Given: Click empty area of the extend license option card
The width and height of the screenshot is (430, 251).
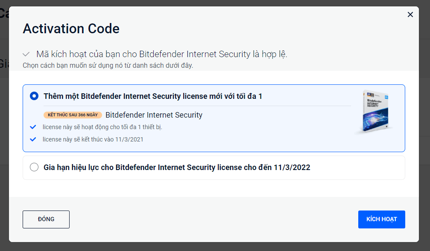Looking at the screenshot, I should [x=357, y=167].
